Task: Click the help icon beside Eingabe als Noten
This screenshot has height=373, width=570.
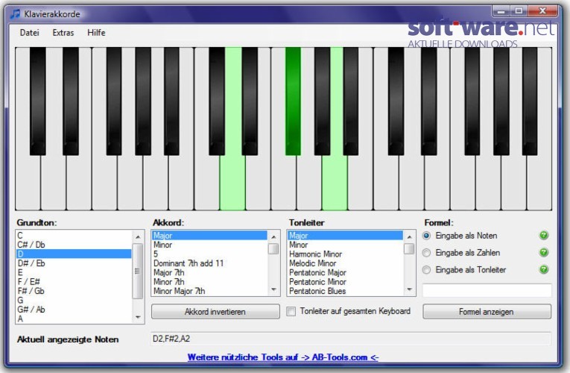Action: click(x=543, y=236)
